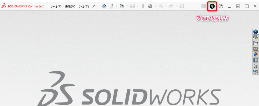Expand the Options gear dropdown arrow

(x=155, y=7)
